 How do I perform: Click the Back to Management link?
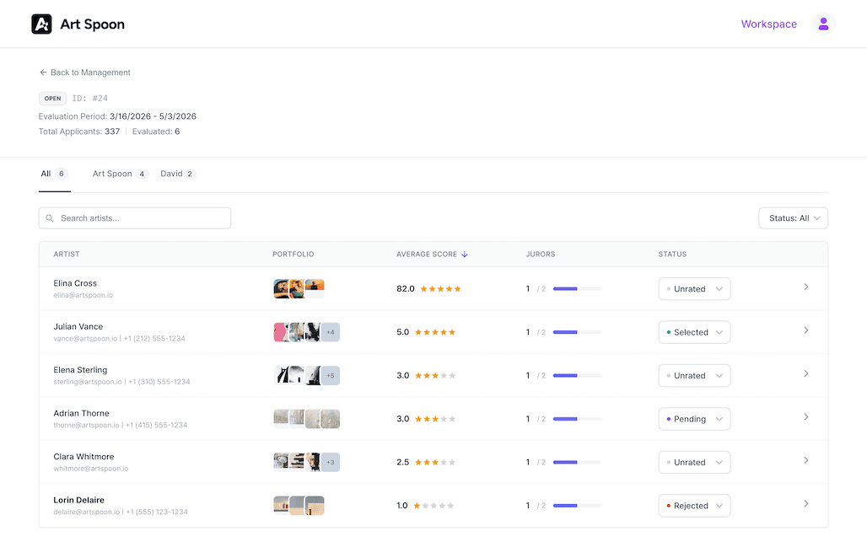tap(90, 72)
